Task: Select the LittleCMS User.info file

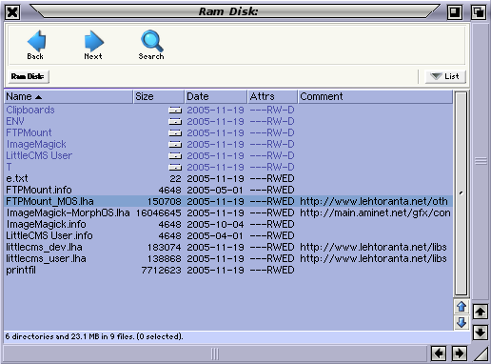Action: 49,235
